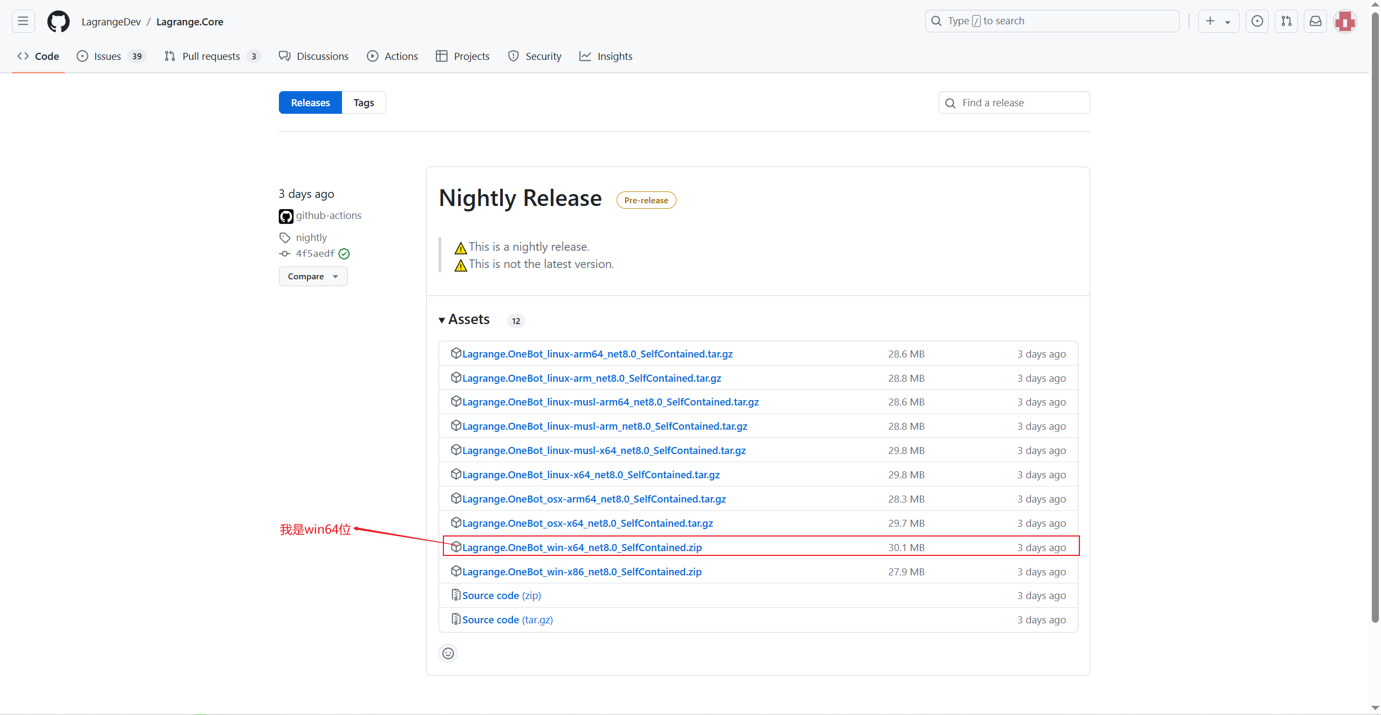
Task: Download linux-musl-x64 SelfContained tar.gz
Action: 604,450
